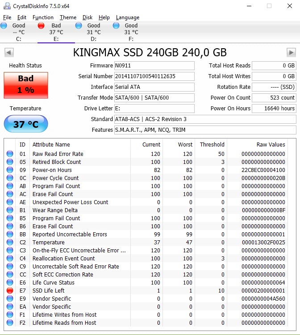Click the Features field with TRIM
300x335 pixels.
(205, 130)
